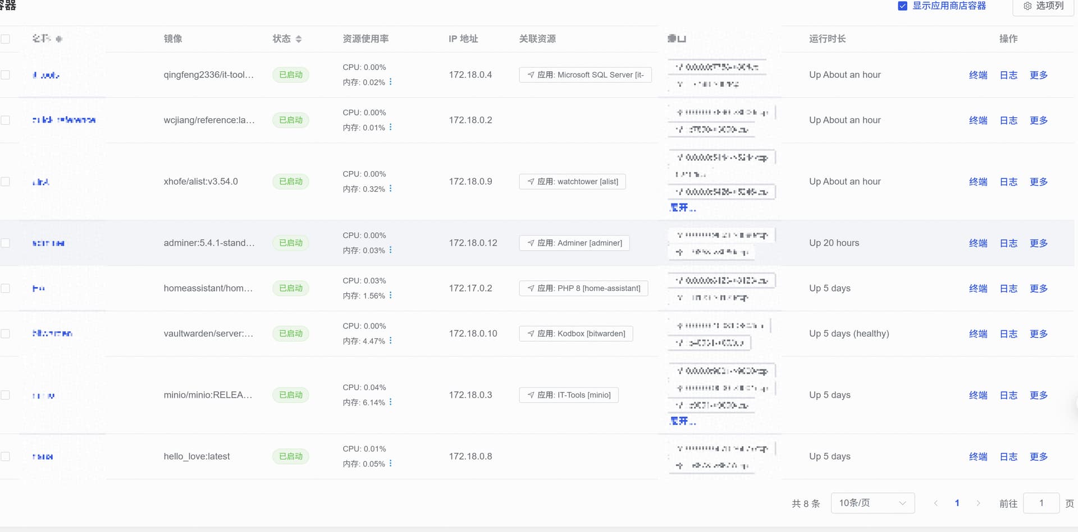Open resource details dots for the adminer row

391,250
